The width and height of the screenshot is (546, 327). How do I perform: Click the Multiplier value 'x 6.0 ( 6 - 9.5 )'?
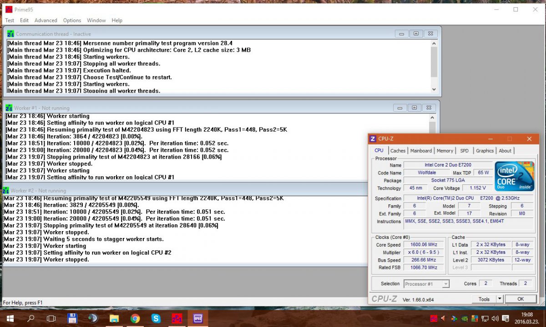[x=423, y=252]
